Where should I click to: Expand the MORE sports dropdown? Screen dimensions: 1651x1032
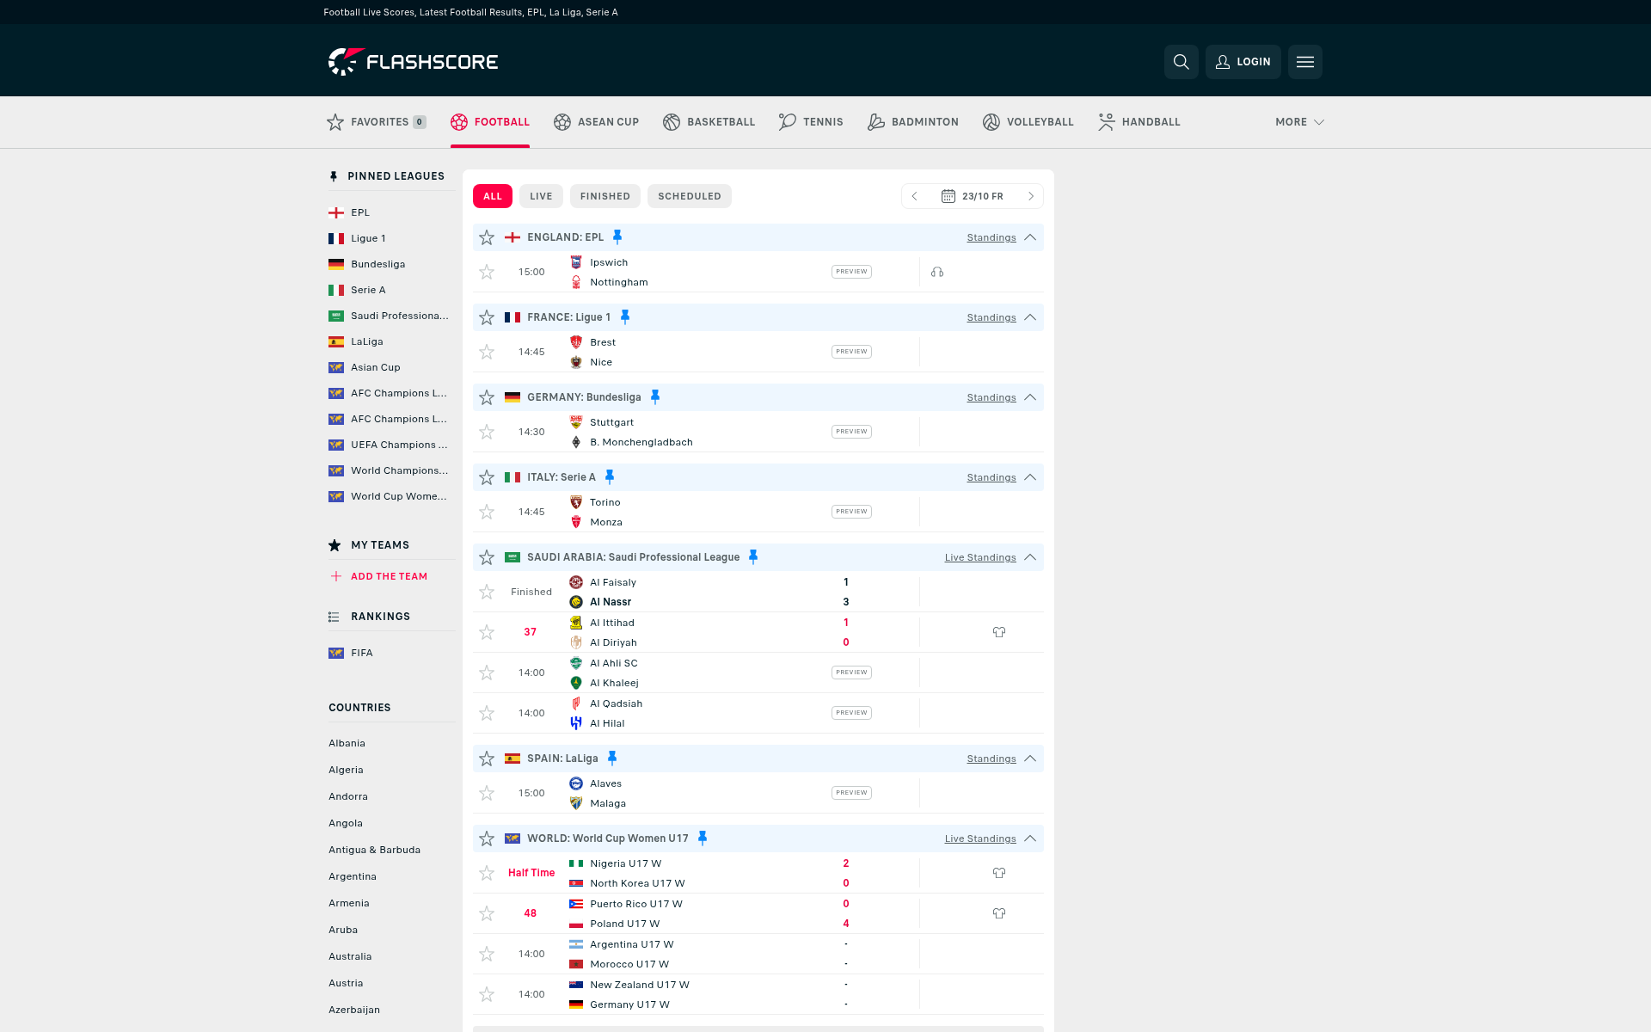coord(1299,122)
